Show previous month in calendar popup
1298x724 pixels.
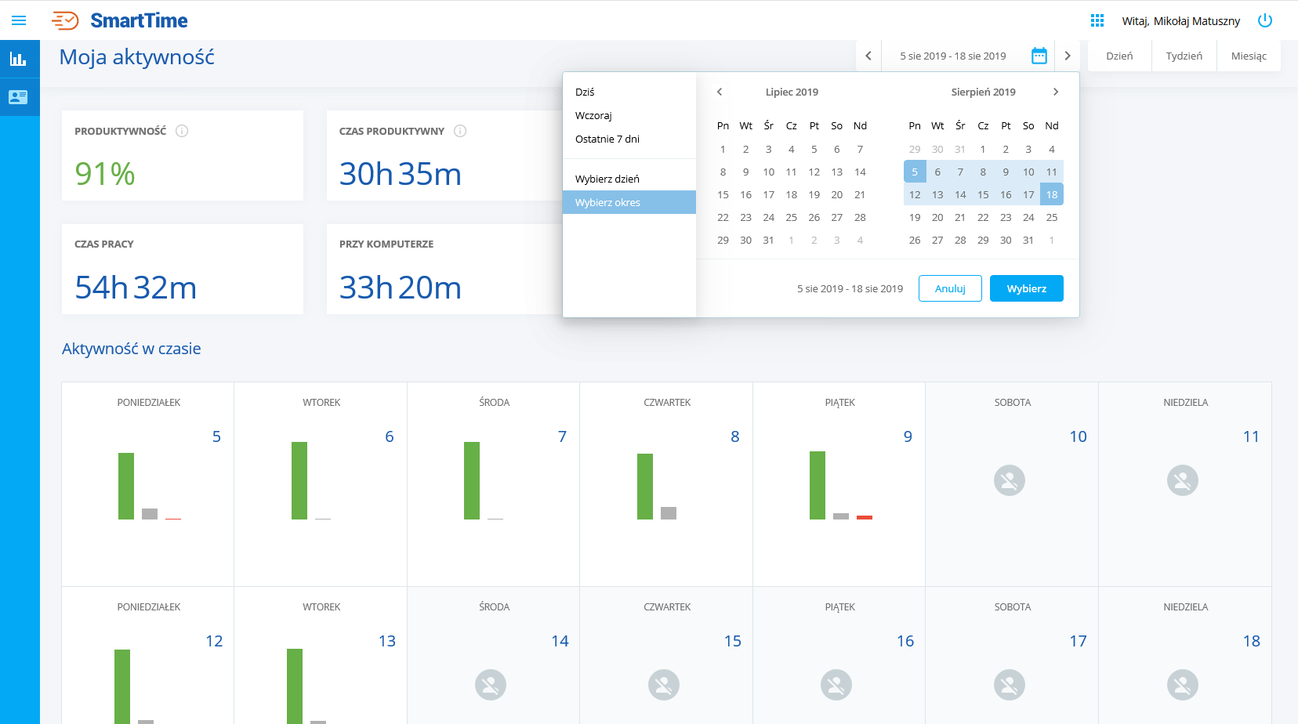tap(720, 92)
